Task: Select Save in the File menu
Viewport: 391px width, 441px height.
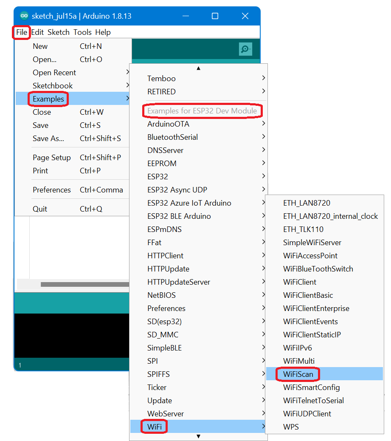Action: 73,125
